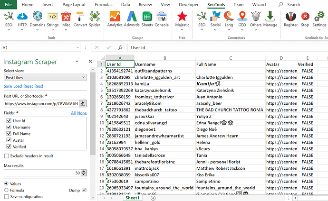328x201 pixels.
Task: Open the Select view Post Likes dropdown
Action: 45,78
